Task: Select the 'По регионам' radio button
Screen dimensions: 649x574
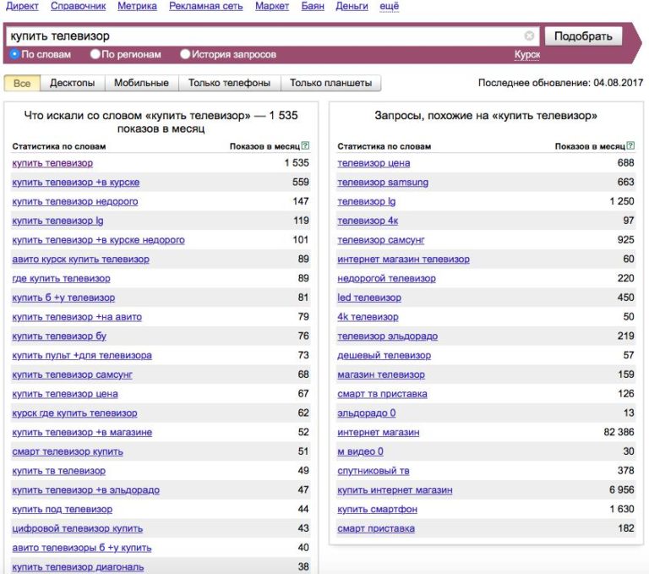Action: (95, 54)
